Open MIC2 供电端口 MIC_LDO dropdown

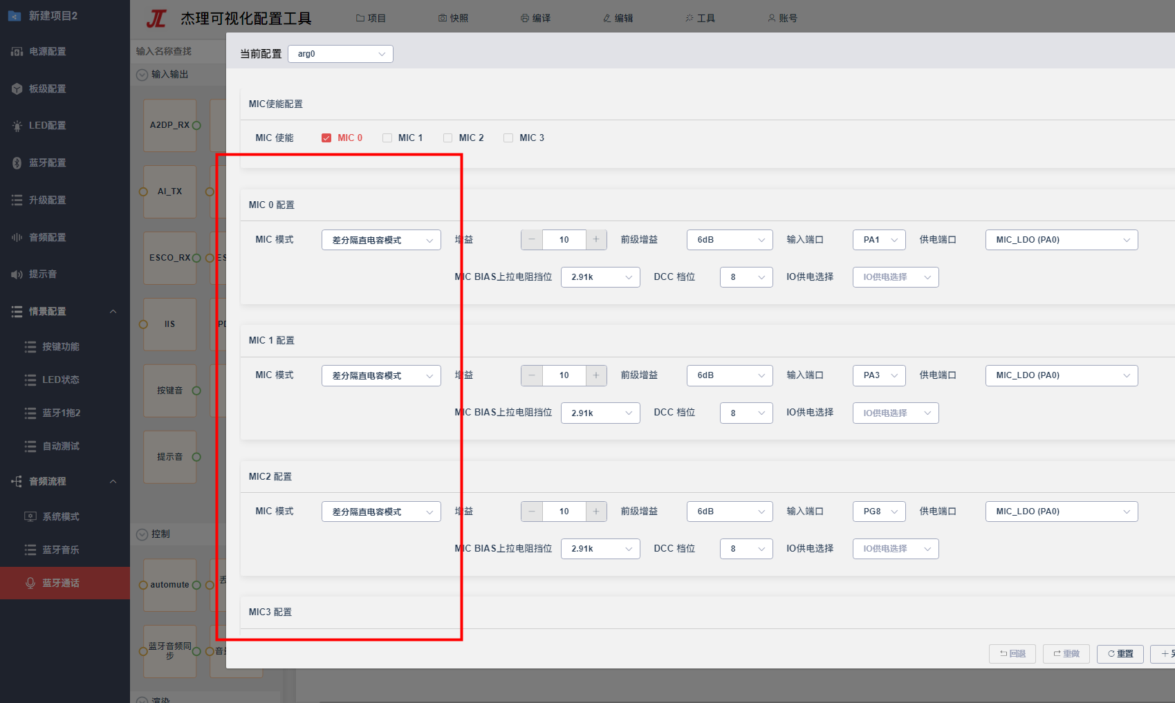point(1062,512)
